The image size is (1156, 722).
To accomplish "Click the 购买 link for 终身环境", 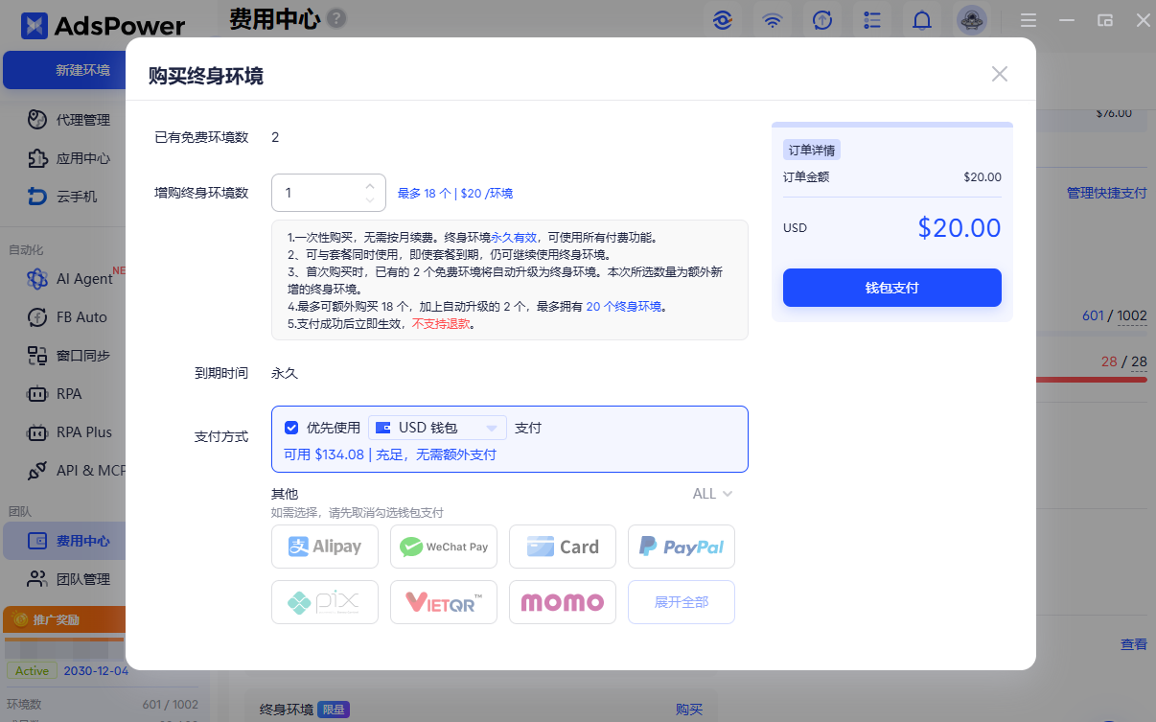I will pyautogui.click(x=689, y=710).
